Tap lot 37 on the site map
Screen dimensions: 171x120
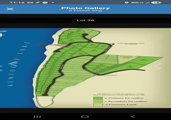click(x=130, y=66)
